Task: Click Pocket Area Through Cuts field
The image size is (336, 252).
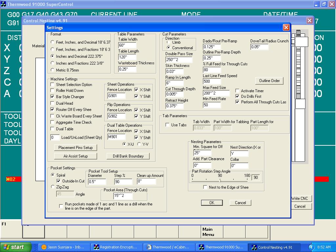Action: click(123, 195)
